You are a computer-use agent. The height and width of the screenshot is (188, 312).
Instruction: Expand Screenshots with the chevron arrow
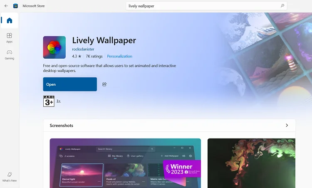coord(287,125)
